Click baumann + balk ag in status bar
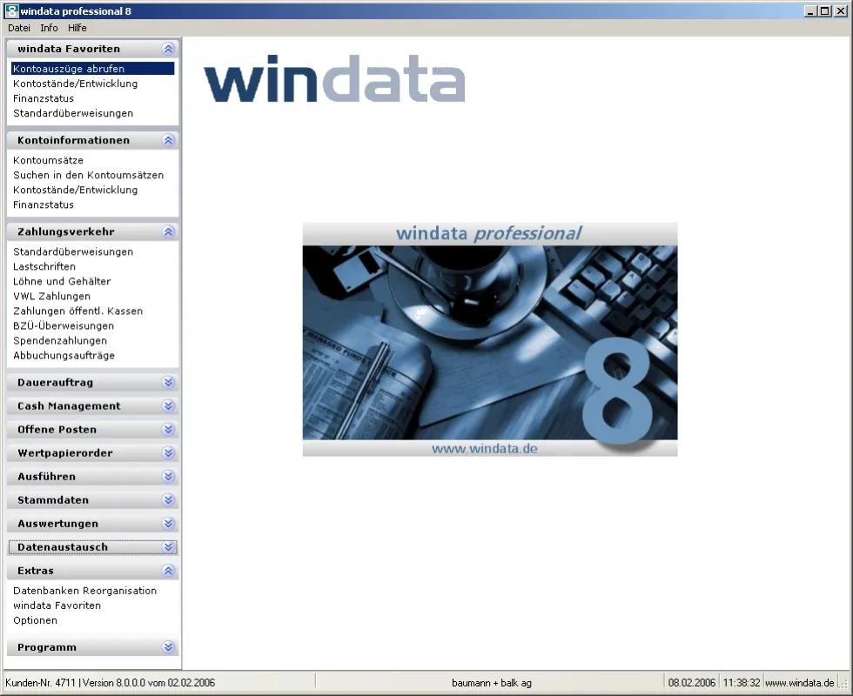The height and width of the screenshot is (696, 853). coord(491,682)
